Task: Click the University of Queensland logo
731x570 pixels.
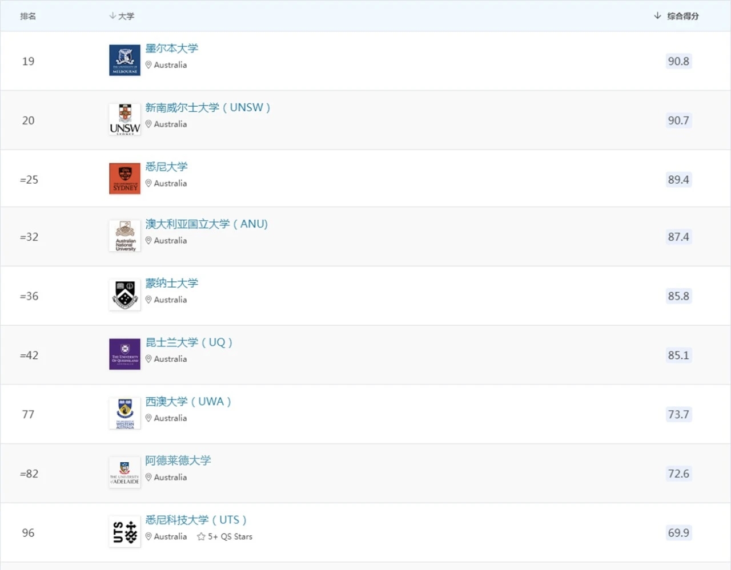Action: (124, 354)
